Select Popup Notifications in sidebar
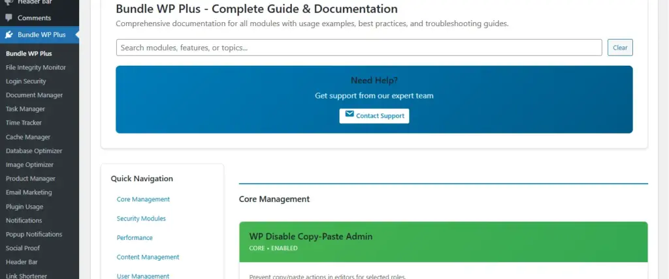Viewport: 669px width, 279px height. coord(34,234)
